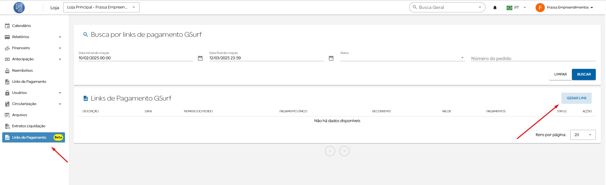This screenshot has width=606, height=185.
Task: Open Reembolsos in the sidebar
Action: point(22,70)
